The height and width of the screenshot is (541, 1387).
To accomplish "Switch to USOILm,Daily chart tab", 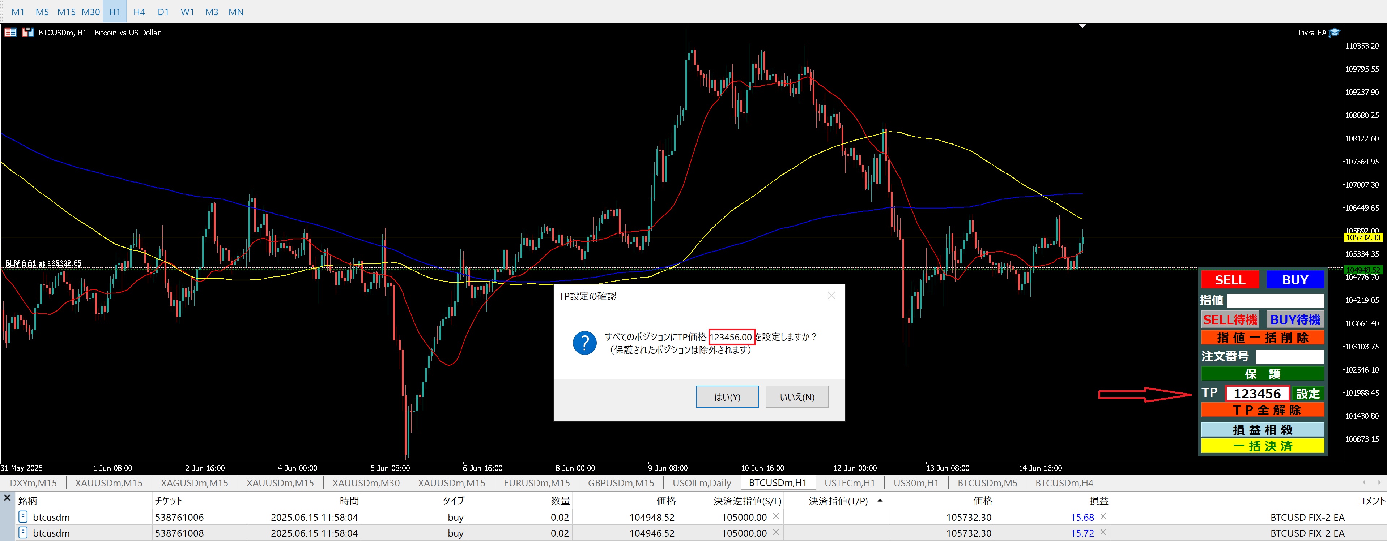I will coord(702,483).
